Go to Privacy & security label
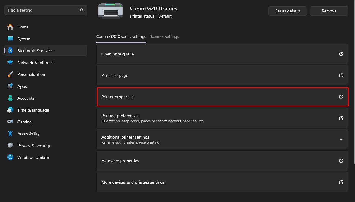The height and width of the screenshot is (202, 355). (x=34, y=146)
